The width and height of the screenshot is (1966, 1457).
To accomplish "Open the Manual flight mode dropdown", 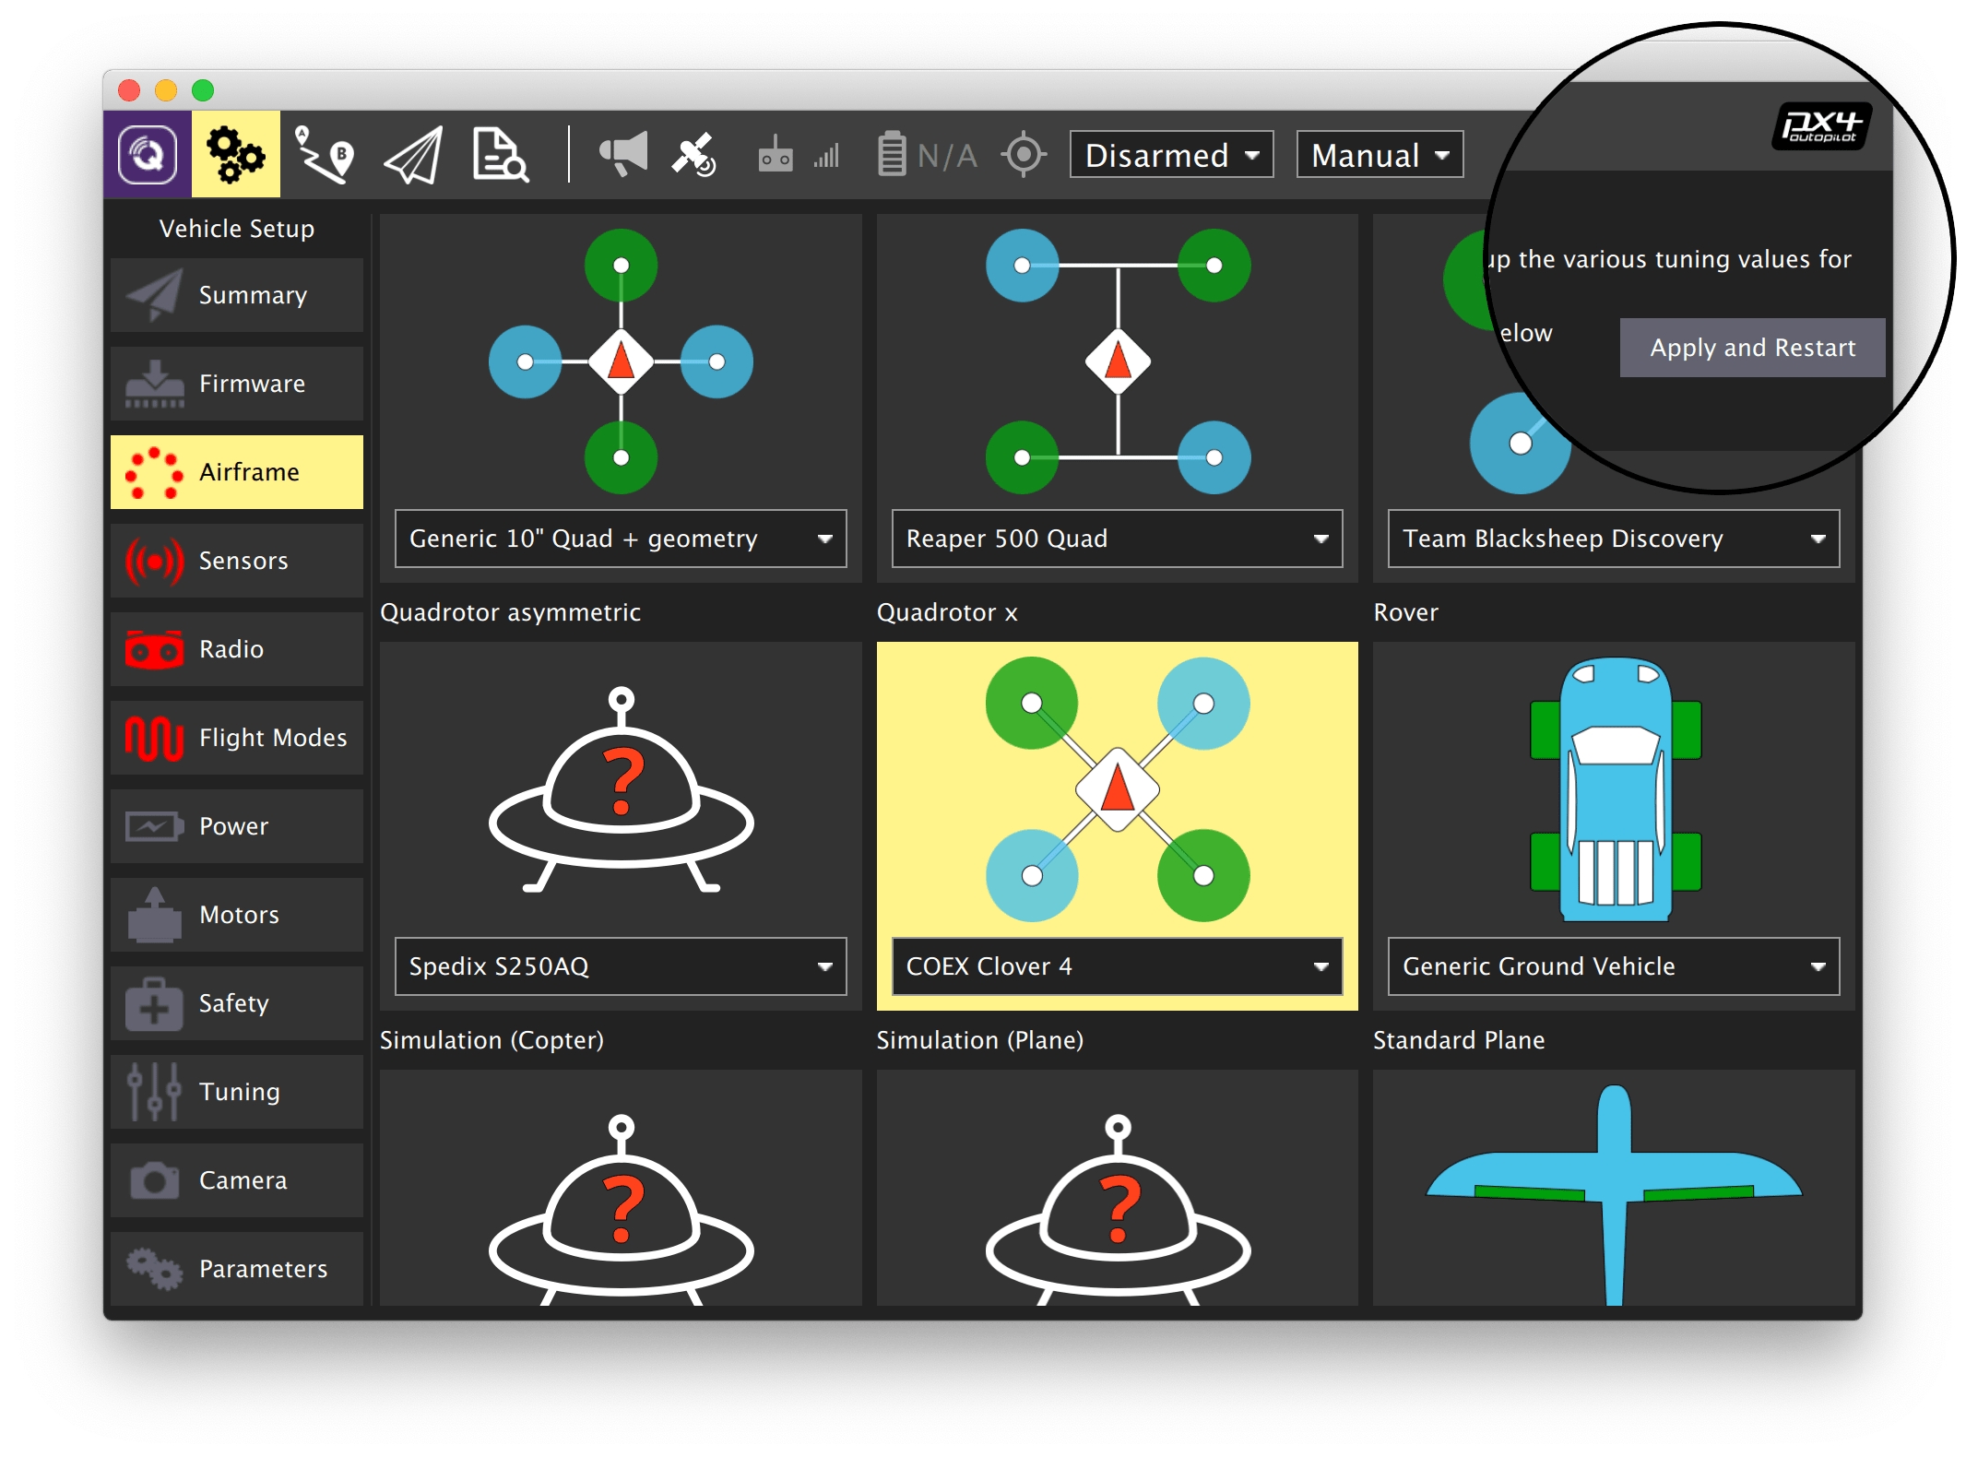I will (1379, 155).
